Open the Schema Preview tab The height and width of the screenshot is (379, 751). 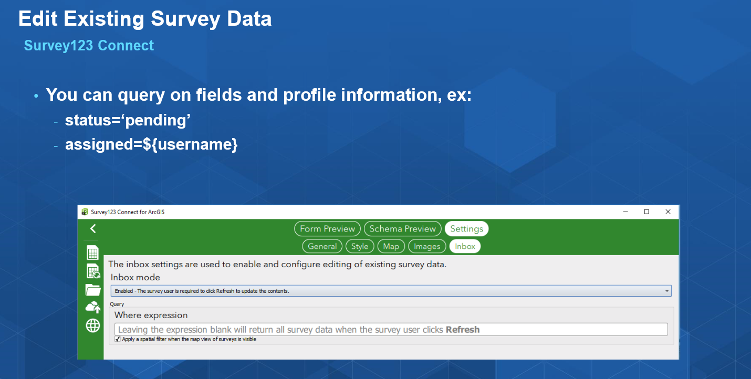[403, 229]
